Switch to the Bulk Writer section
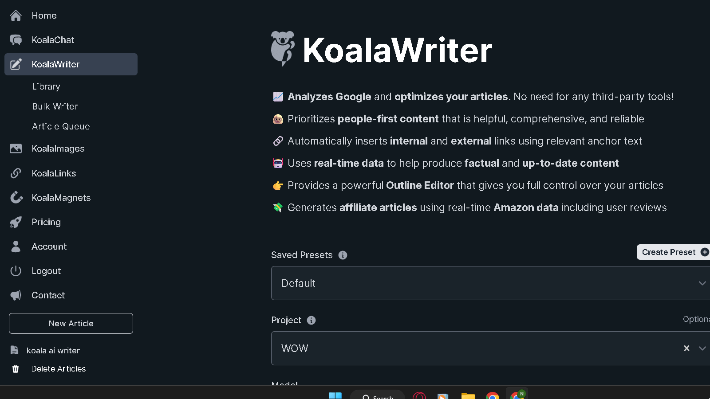Screen dimensions: 710x399 coord(55,106)
